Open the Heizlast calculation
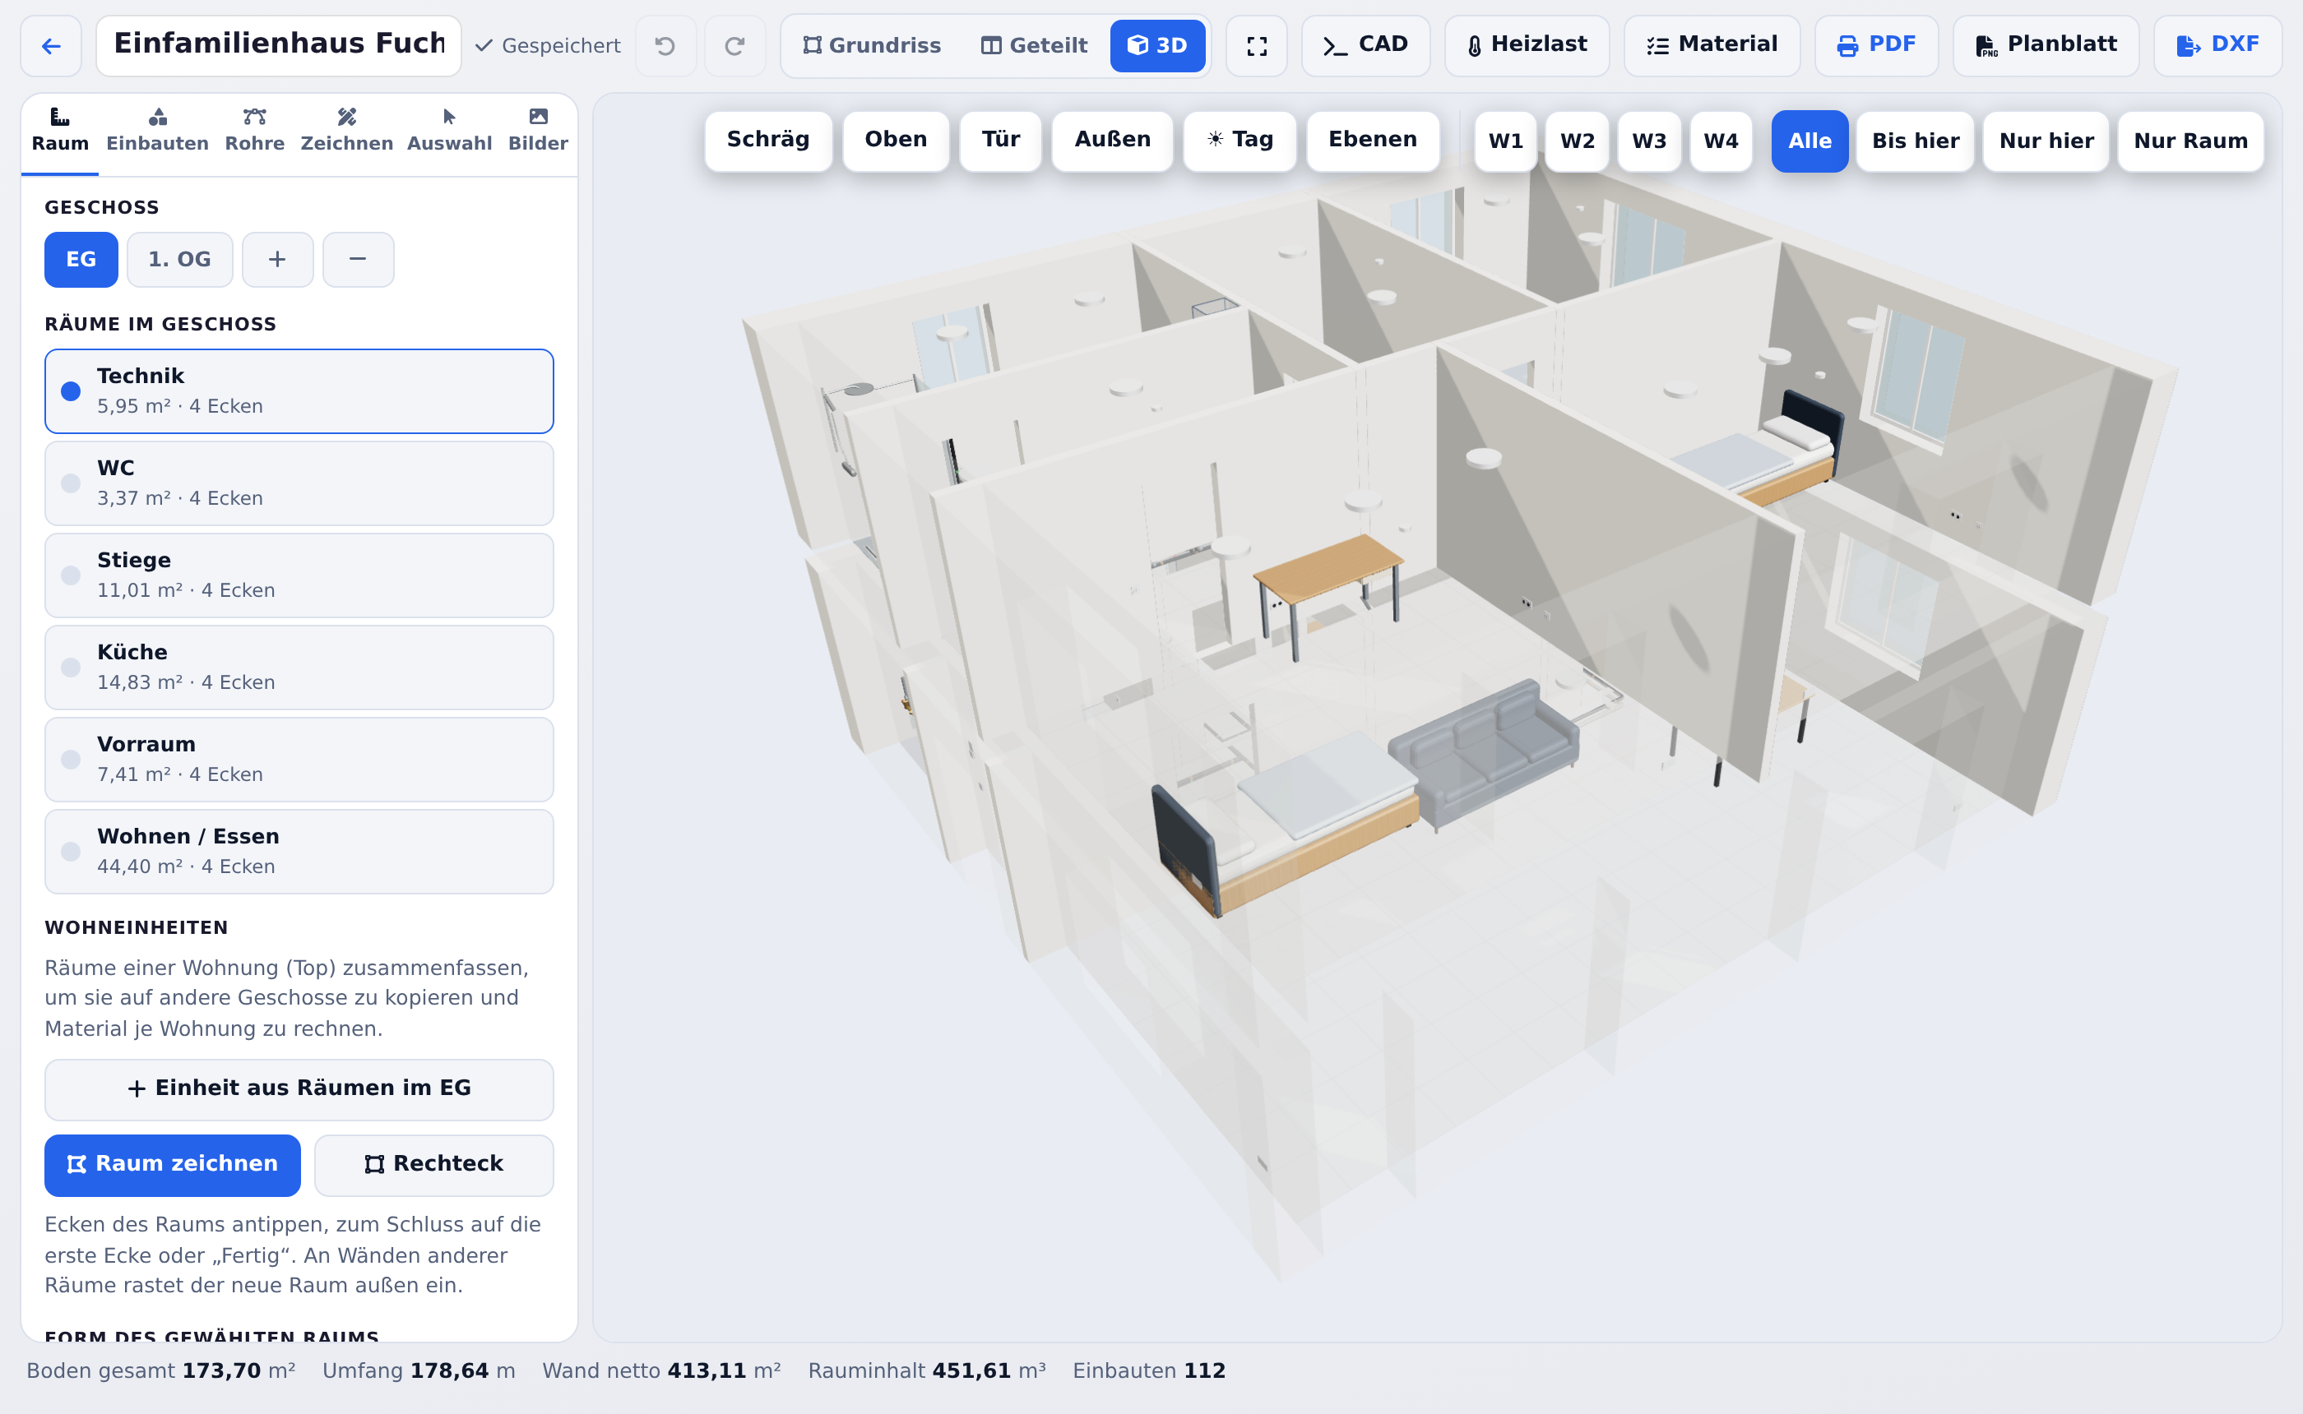Screen dimensions: 2303x1414 1527,45
